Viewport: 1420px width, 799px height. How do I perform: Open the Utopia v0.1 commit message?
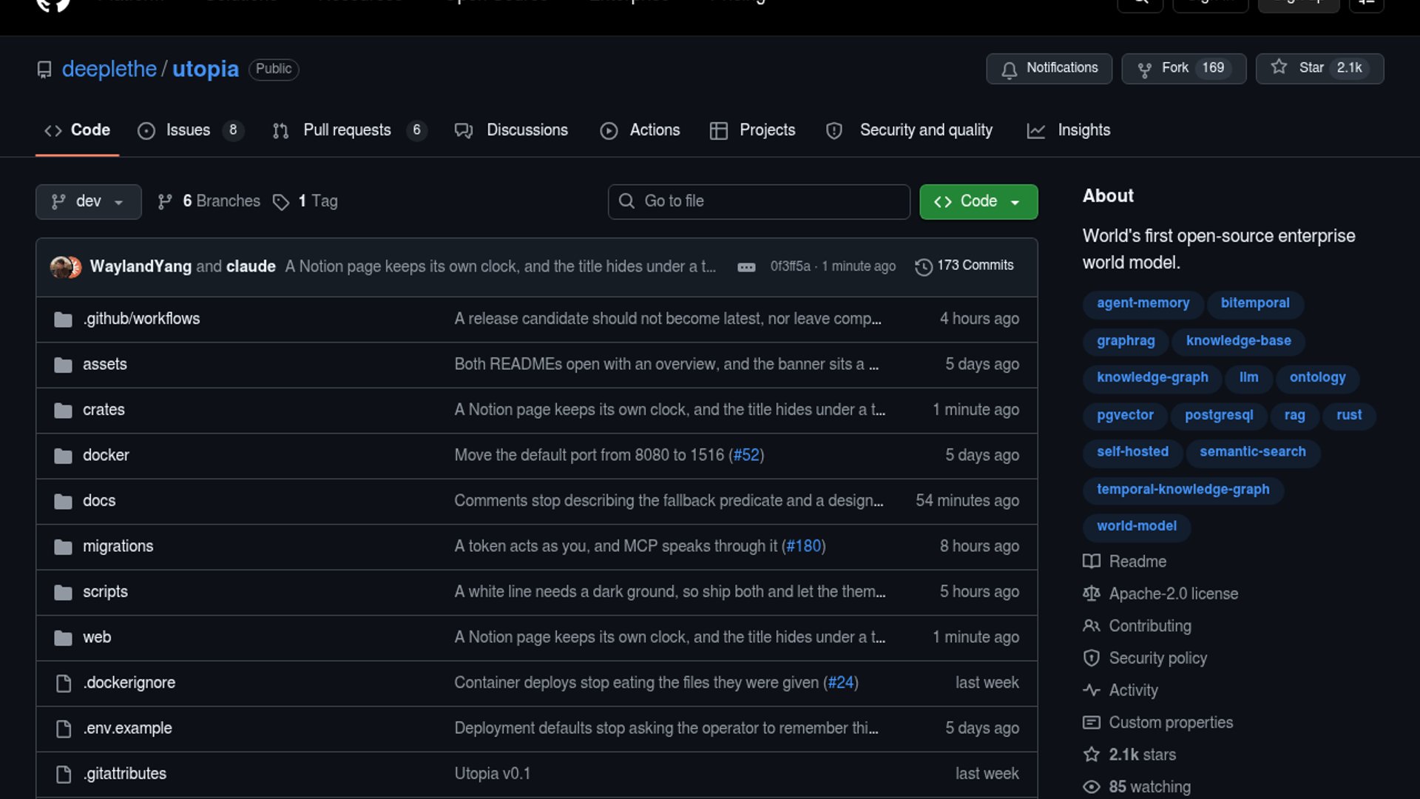click(492, 774)
